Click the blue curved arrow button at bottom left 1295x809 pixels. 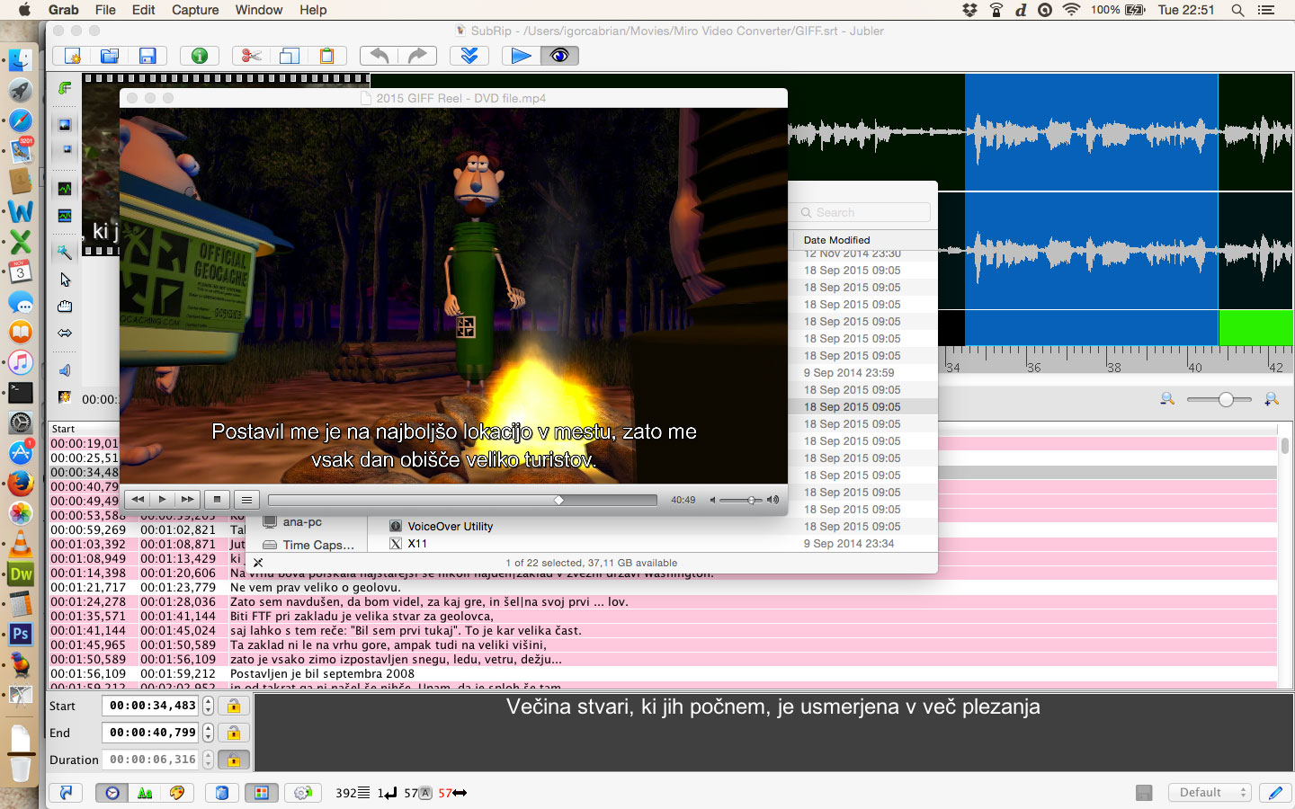[x=66, y=793]
